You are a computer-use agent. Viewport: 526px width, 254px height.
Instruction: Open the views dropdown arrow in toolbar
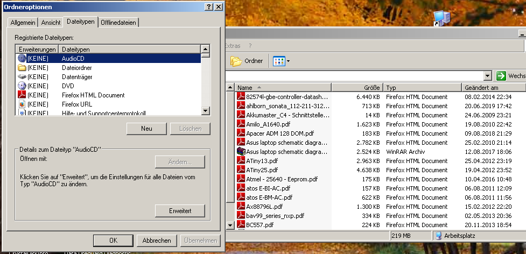pyautogui.click(x=288, y=61)
